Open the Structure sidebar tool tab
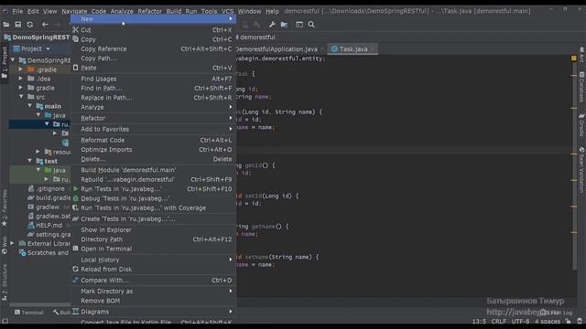586x329 pixels. point(5,282)
